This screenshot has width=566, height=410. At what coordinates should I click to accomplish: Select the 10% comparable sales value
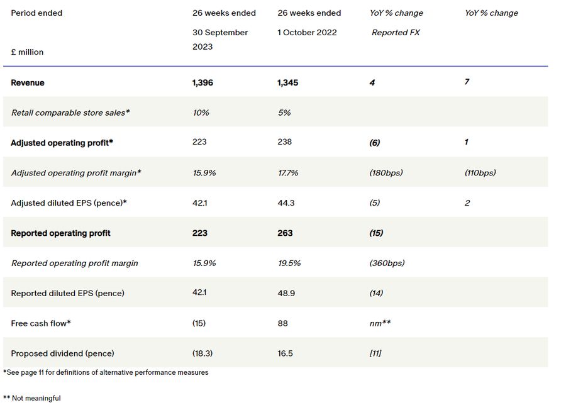point(201,113)
